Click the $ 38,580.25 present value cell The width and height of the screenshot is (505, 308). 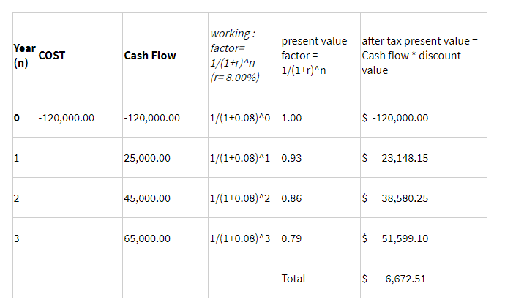(396, 198)
